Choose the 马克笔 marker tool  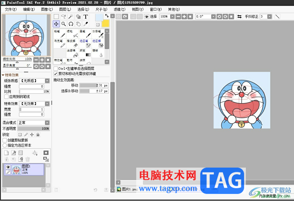click(60, 43)
